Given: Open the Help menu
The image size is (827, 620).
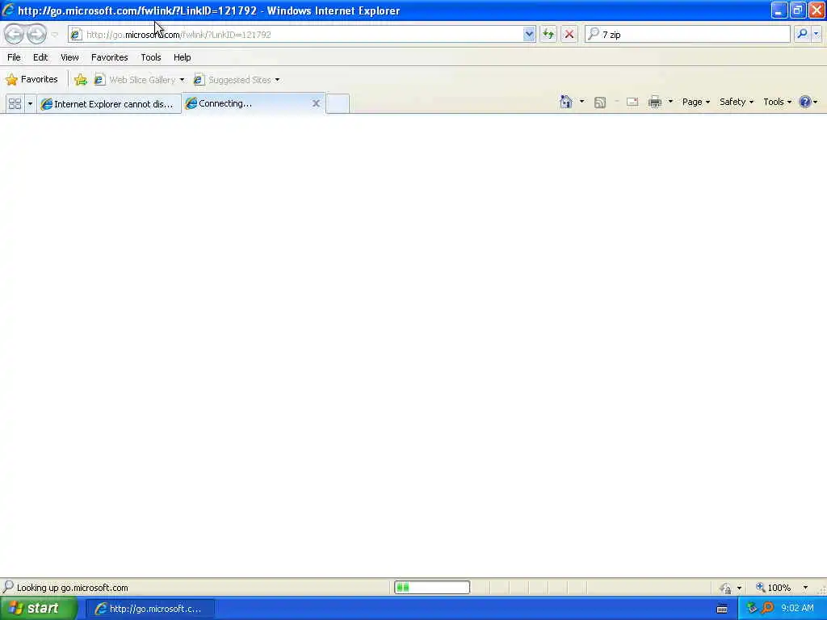Looking at the screenshot, I should tap(182, 57).
